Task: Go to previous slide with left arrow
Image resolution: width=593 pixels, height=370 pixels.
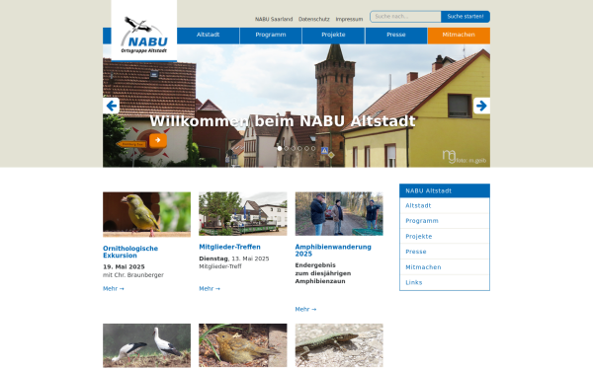Action: click(111, 106)
